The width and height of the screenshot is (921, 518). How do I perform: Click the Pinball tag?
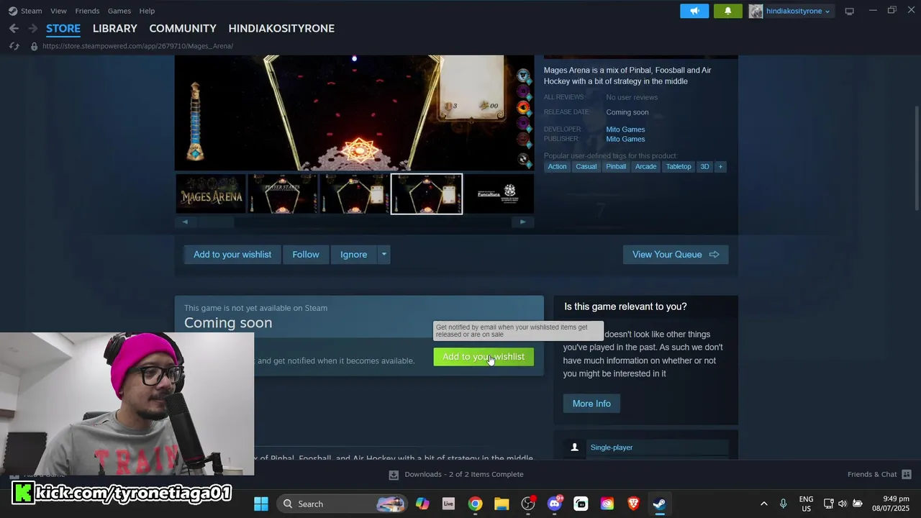pyautogui.click(x=616, y=166)
